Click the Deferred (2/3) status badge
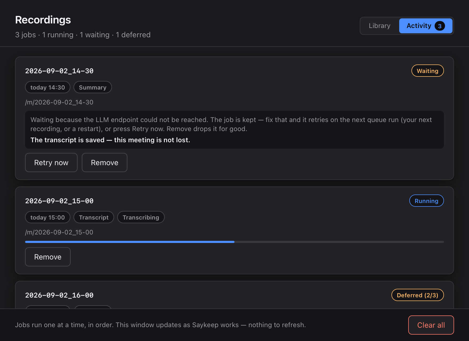This screenshot has width=469, height=341. tap(417, 295)
